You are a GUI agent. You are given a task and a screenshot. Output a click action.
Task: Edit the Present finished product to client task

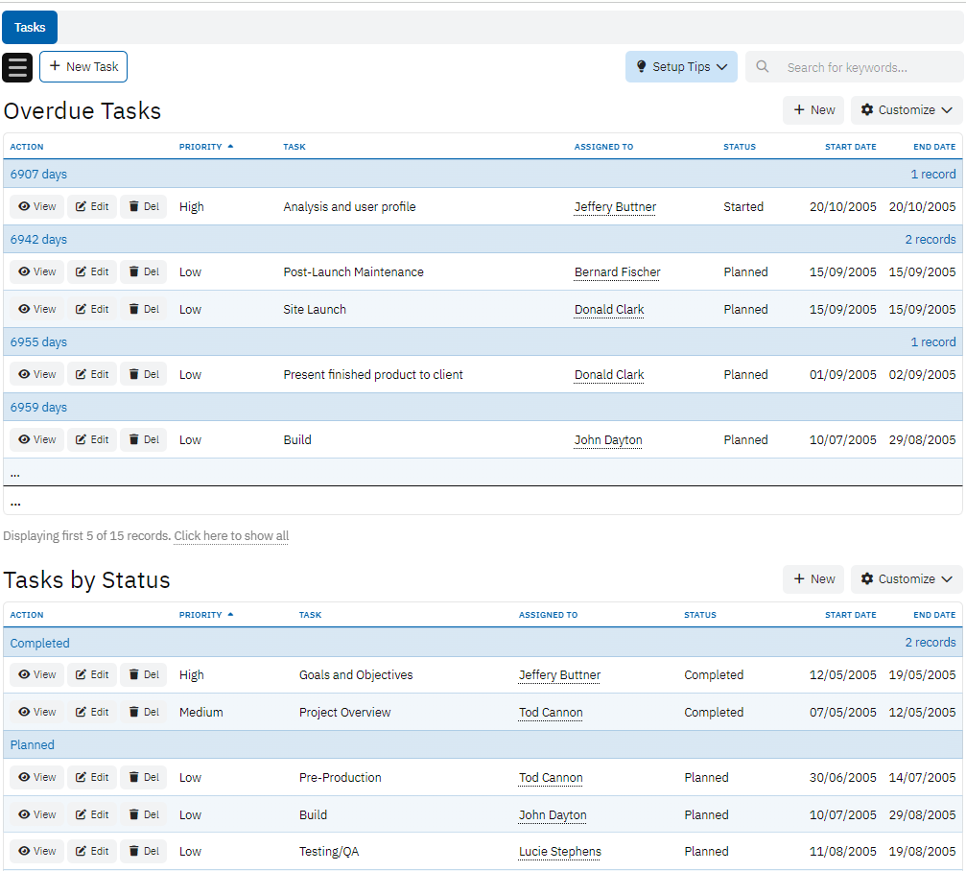pyautogui.click(x=92, y=375)
